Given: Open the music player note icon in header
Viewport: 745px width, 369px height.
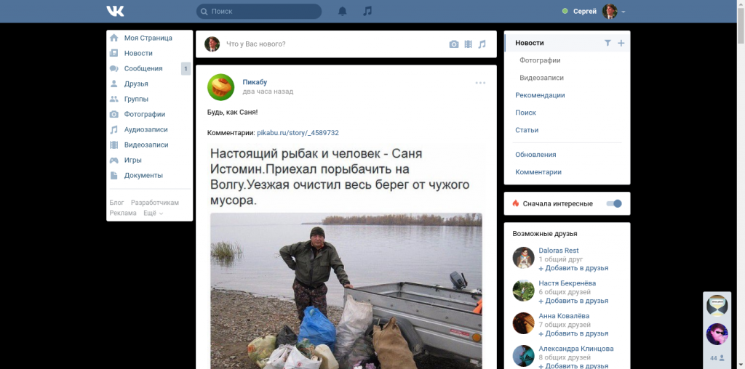Looking at the screenshot, I should click(x=367, y=11).
